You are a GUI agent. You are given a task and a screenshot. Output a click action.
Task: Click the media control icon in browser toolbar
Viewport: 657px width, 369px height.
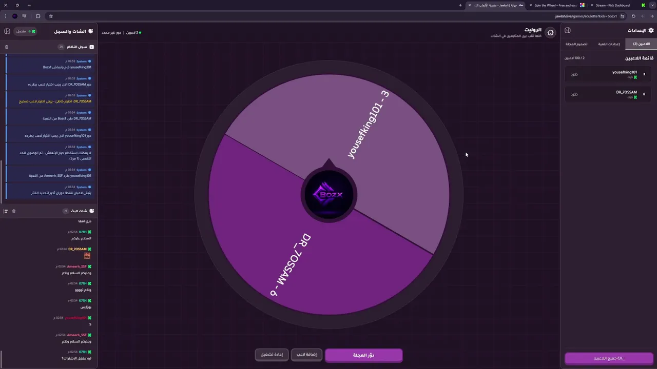(24, 16)
